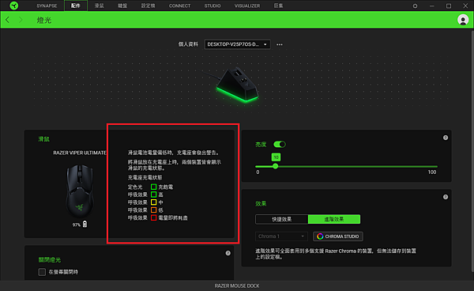Switch to the 滑鼠 tab

point(100,6)
